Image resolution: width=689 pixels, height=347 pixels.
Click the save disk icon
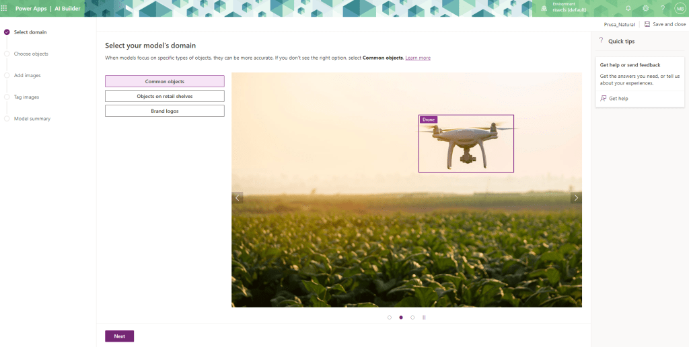pyautogui.click(x=647, y=24)
